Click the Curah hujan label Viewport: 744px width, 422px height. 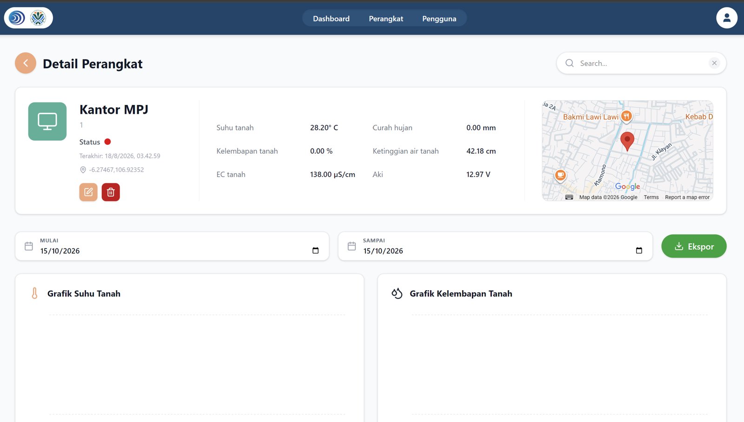tap(392, 128)
